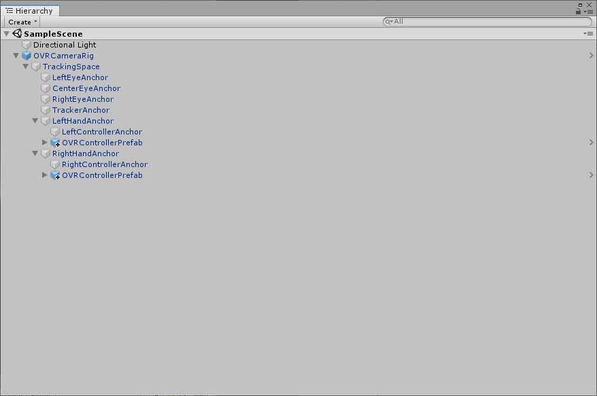Click the TrackingSpace cube icon
597x396 pixels.
click(x=36, y=67)
